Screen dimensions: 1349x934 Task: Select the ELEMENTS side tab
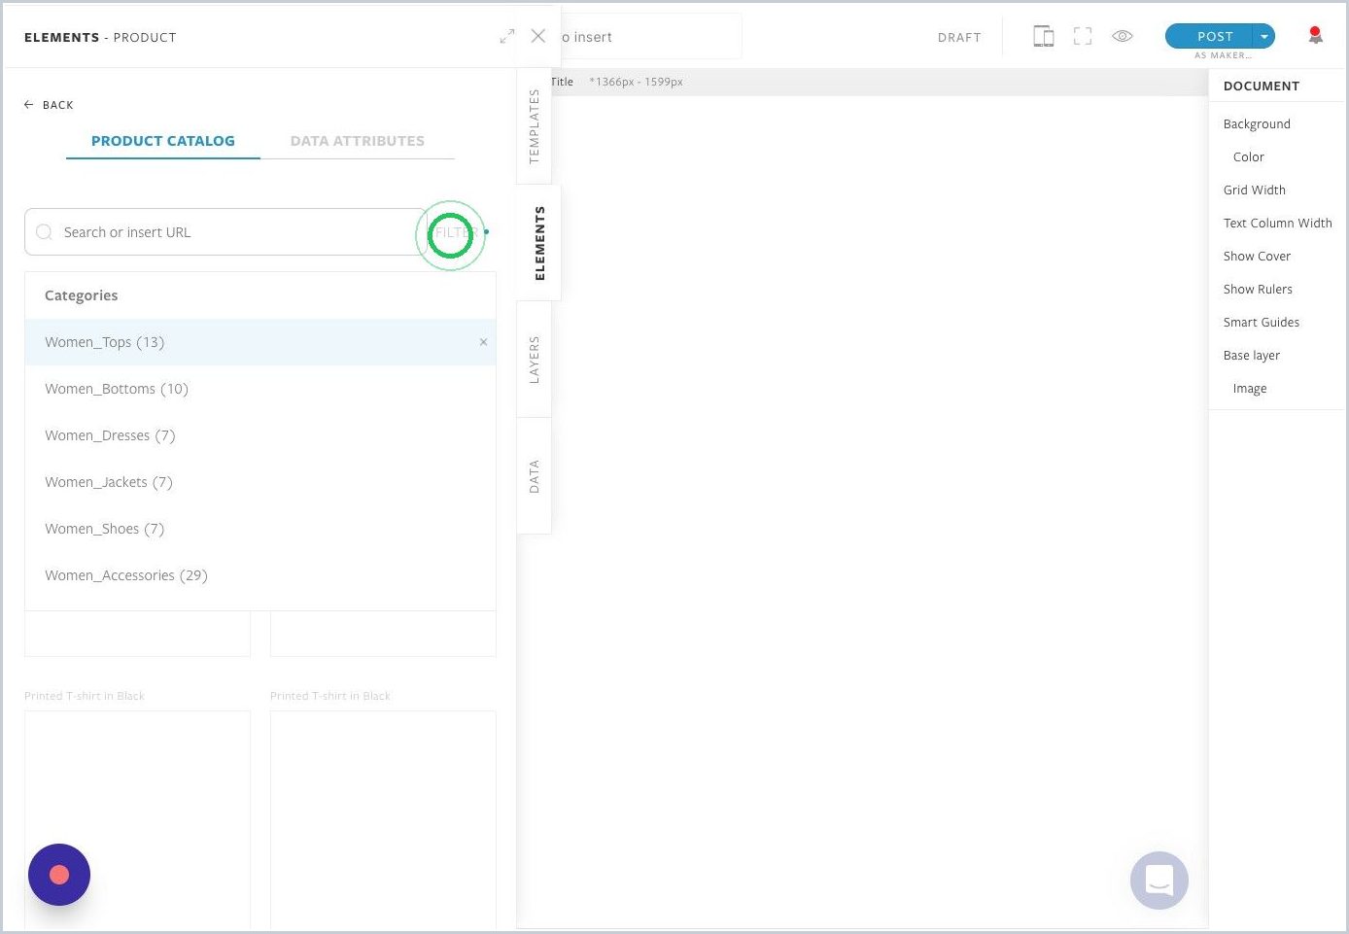pyautogui.click(x=539, y=243)
